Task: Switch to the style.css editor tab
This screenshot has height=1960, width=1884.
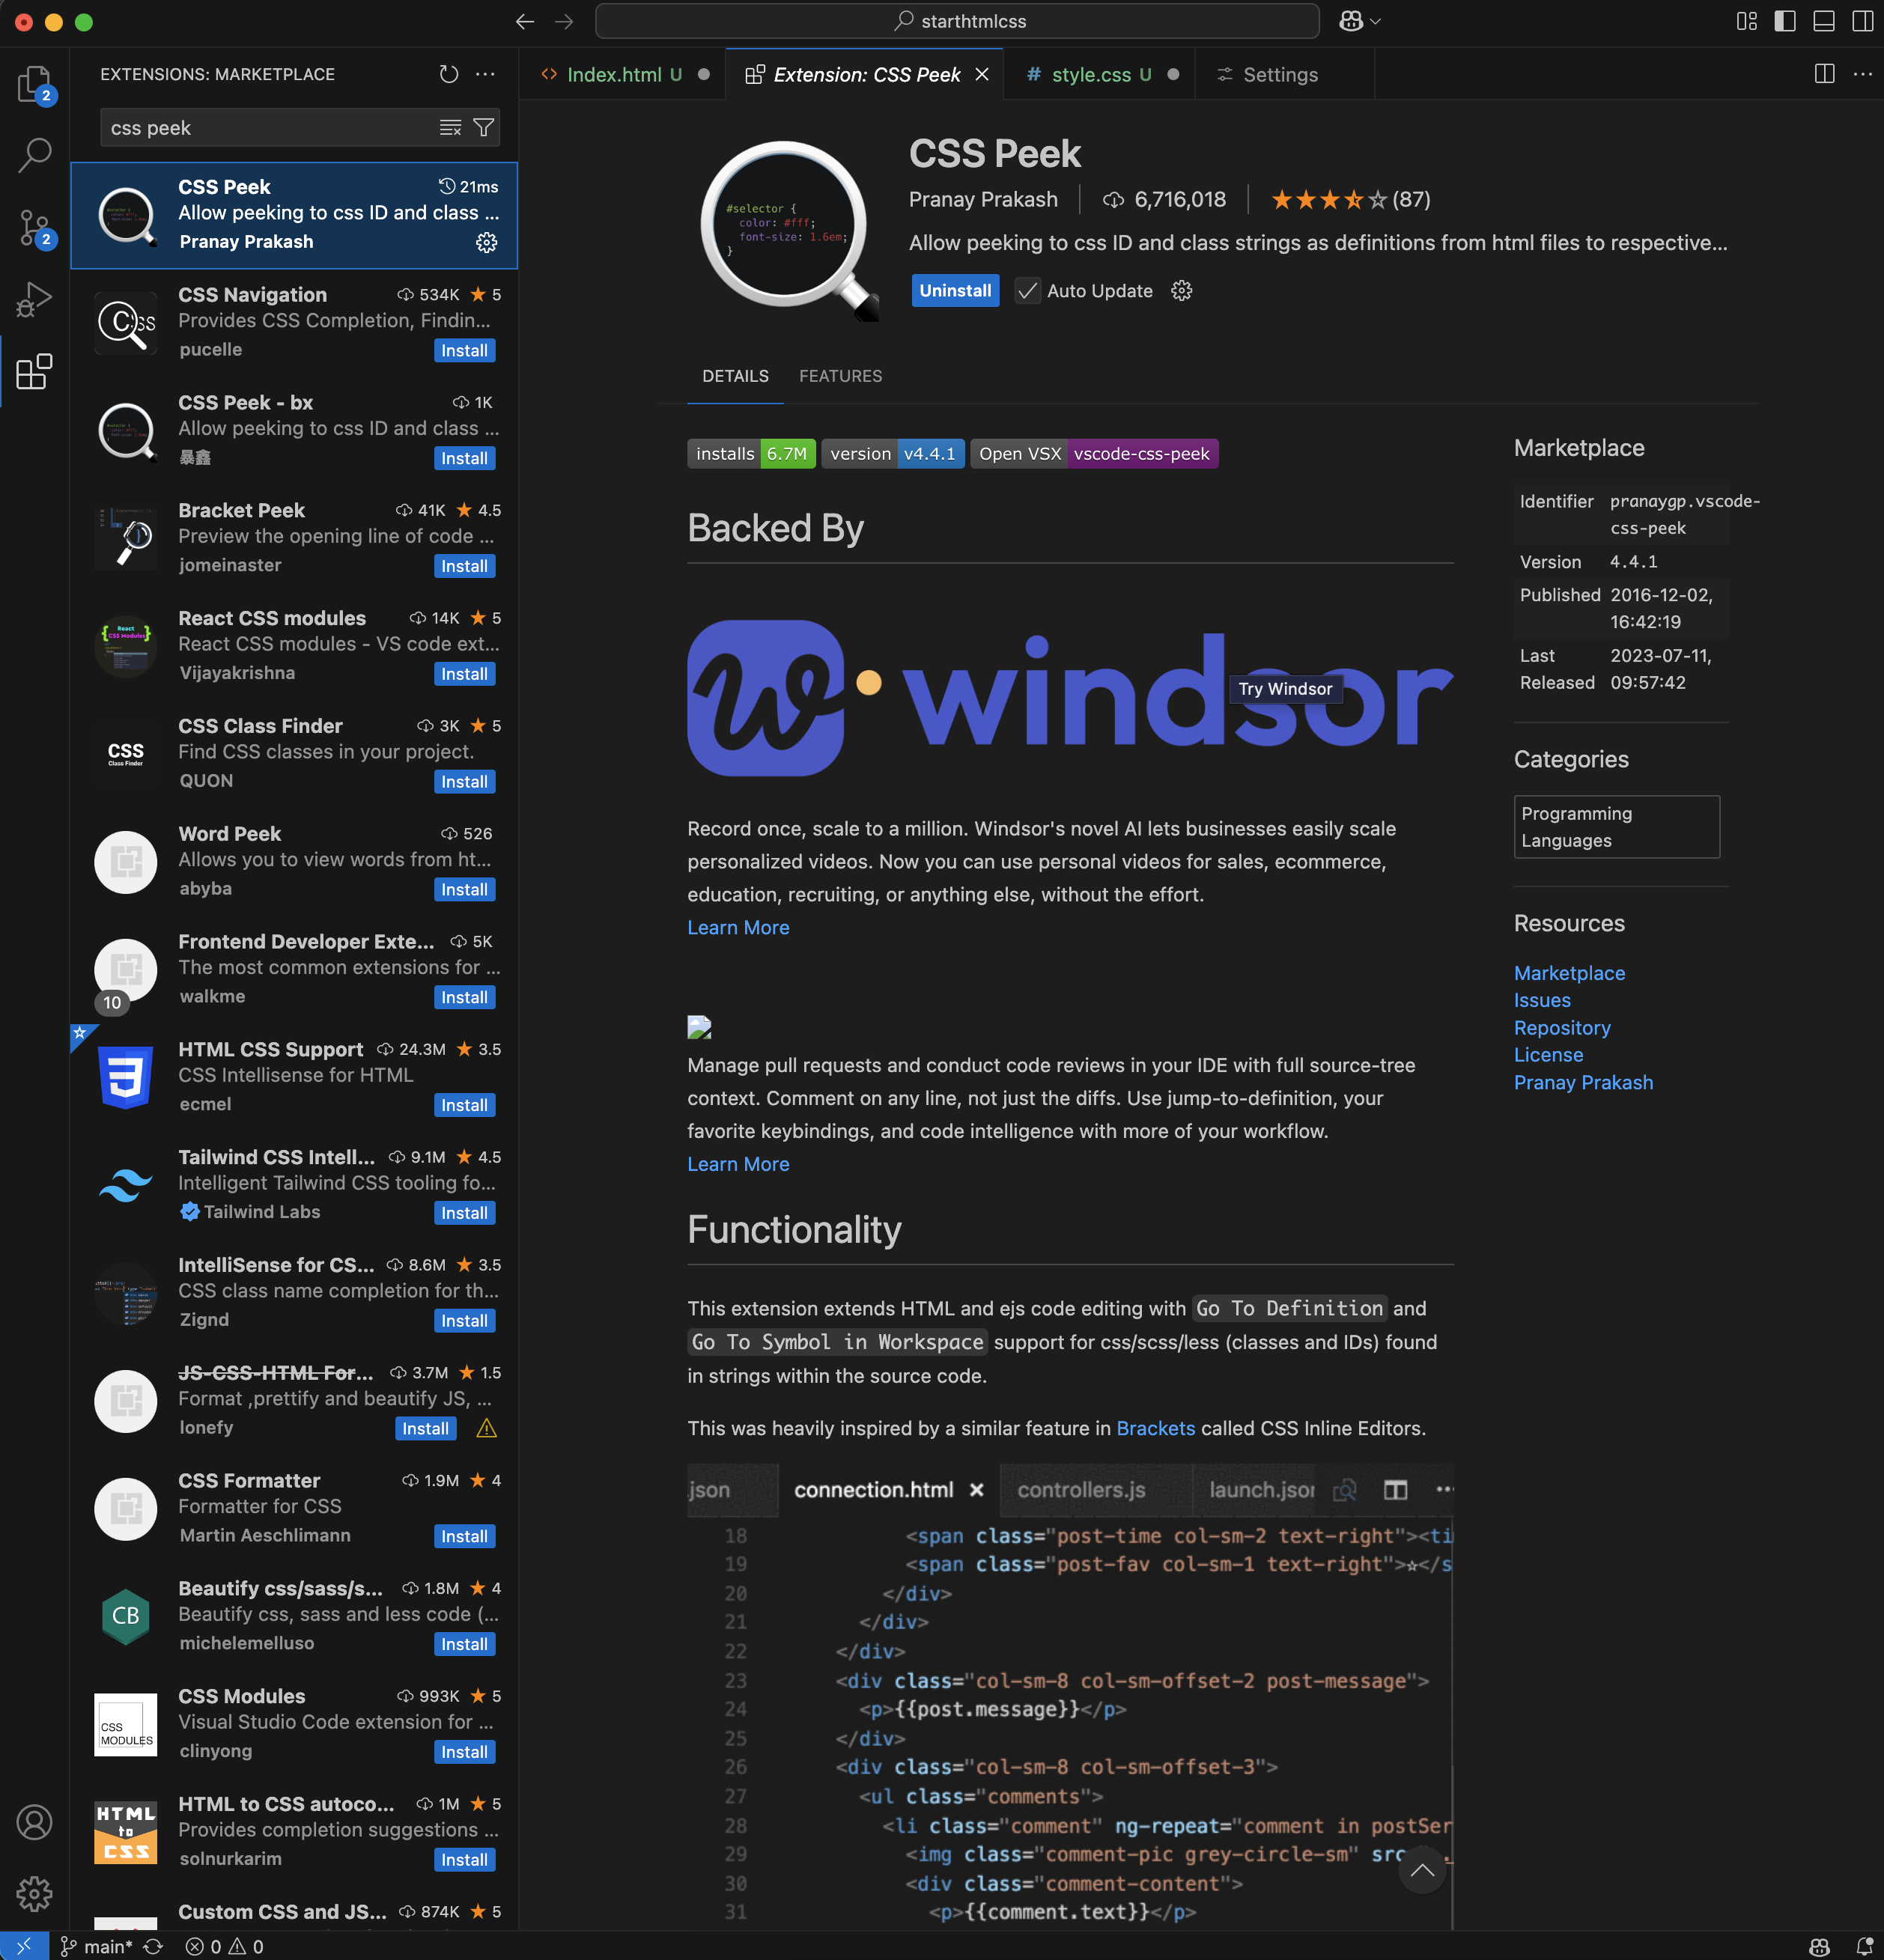Action: pos(1090,75)
